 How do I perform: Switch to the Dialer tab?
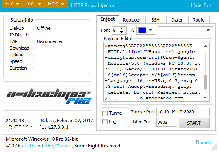pyautogui.click(x=177, y=20)
